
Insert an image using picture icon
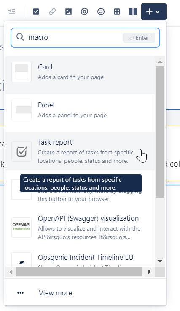[68, 12]
